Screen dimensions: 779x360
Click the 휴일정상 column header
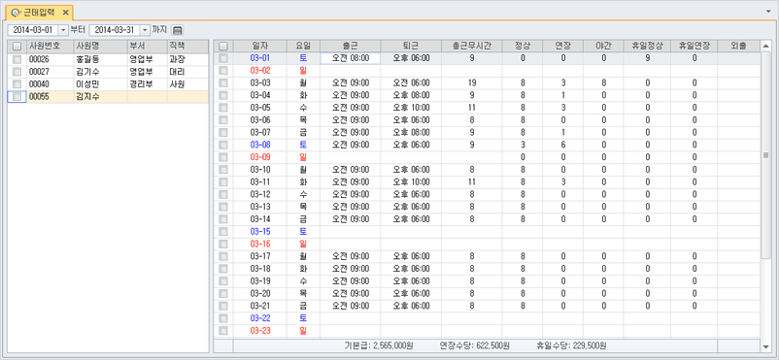(x=647, y=46)
